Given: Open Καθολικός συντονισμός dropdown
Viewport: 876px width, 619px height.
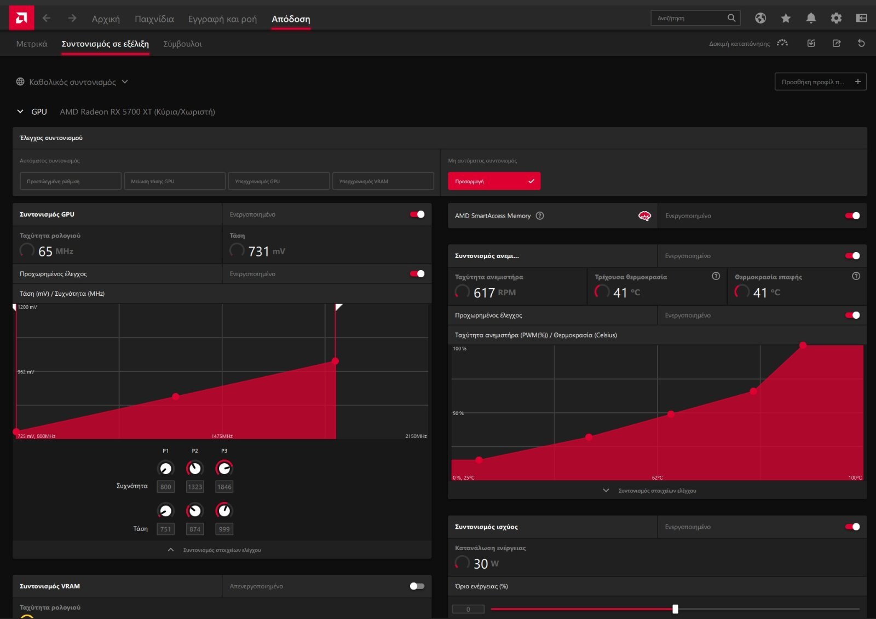Looking at the screenshot, I should click(73, 82).
